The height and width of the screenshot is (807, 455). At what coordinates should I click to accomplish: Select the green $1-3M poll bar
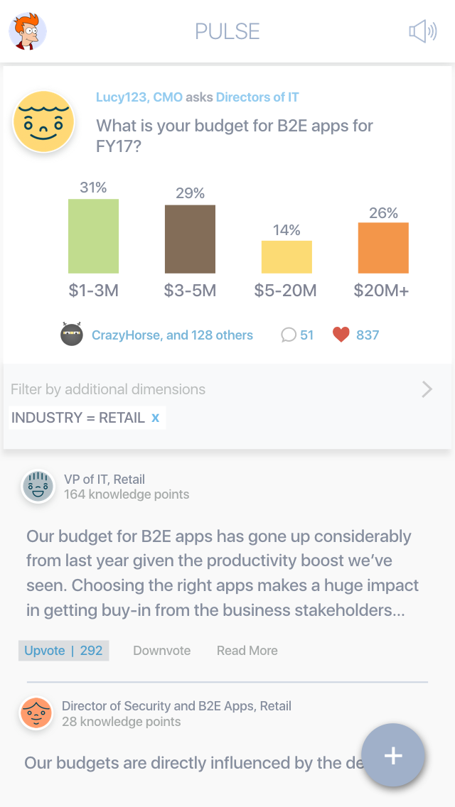pos(93,236)
